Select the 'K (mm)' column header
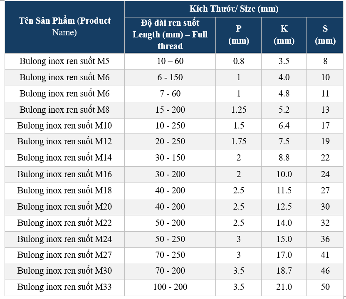 tap(284, 34)
